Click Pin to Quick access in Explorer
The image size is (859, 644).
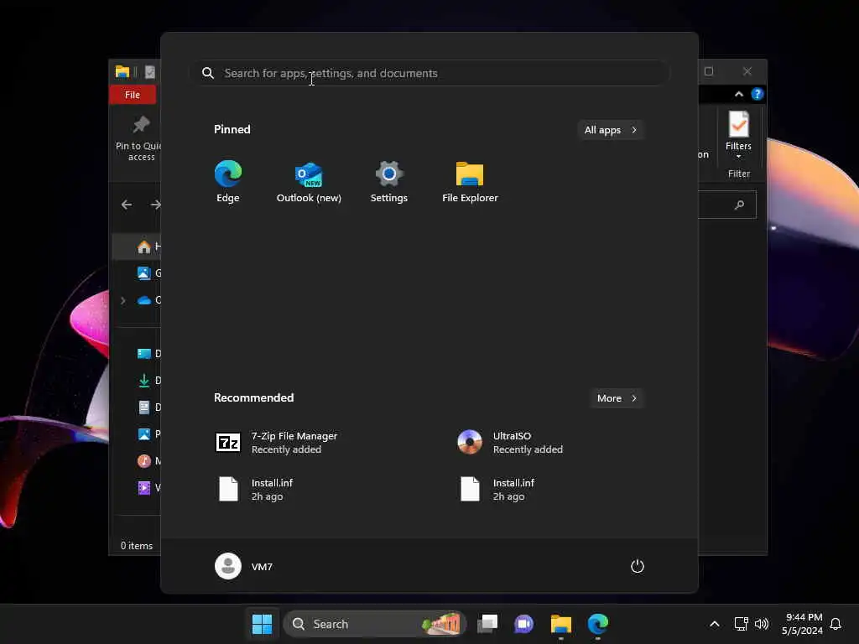[138, 138]
